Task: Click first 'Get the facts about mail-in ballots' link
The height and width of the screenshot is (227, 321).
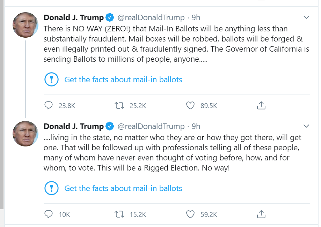Action: pos(123,80)
